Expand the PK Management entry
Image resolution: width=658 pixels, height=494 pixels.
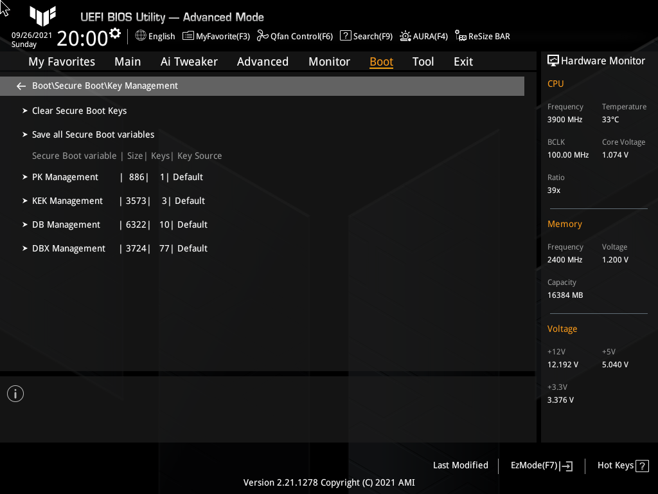(x=65, y=176)
